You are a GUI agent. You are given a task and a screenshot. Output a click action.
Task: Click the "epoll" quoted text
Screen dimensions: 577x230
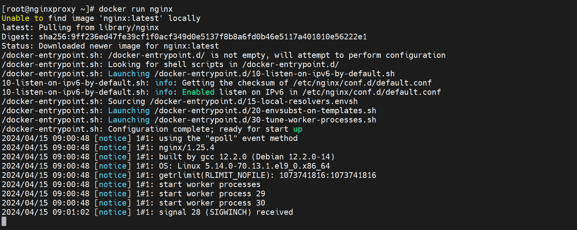(221, 138)
